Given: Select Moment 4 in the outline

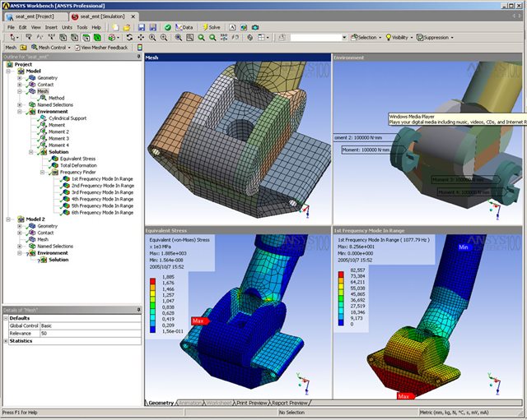Looking at the screenshot, I should coord(58,145).
